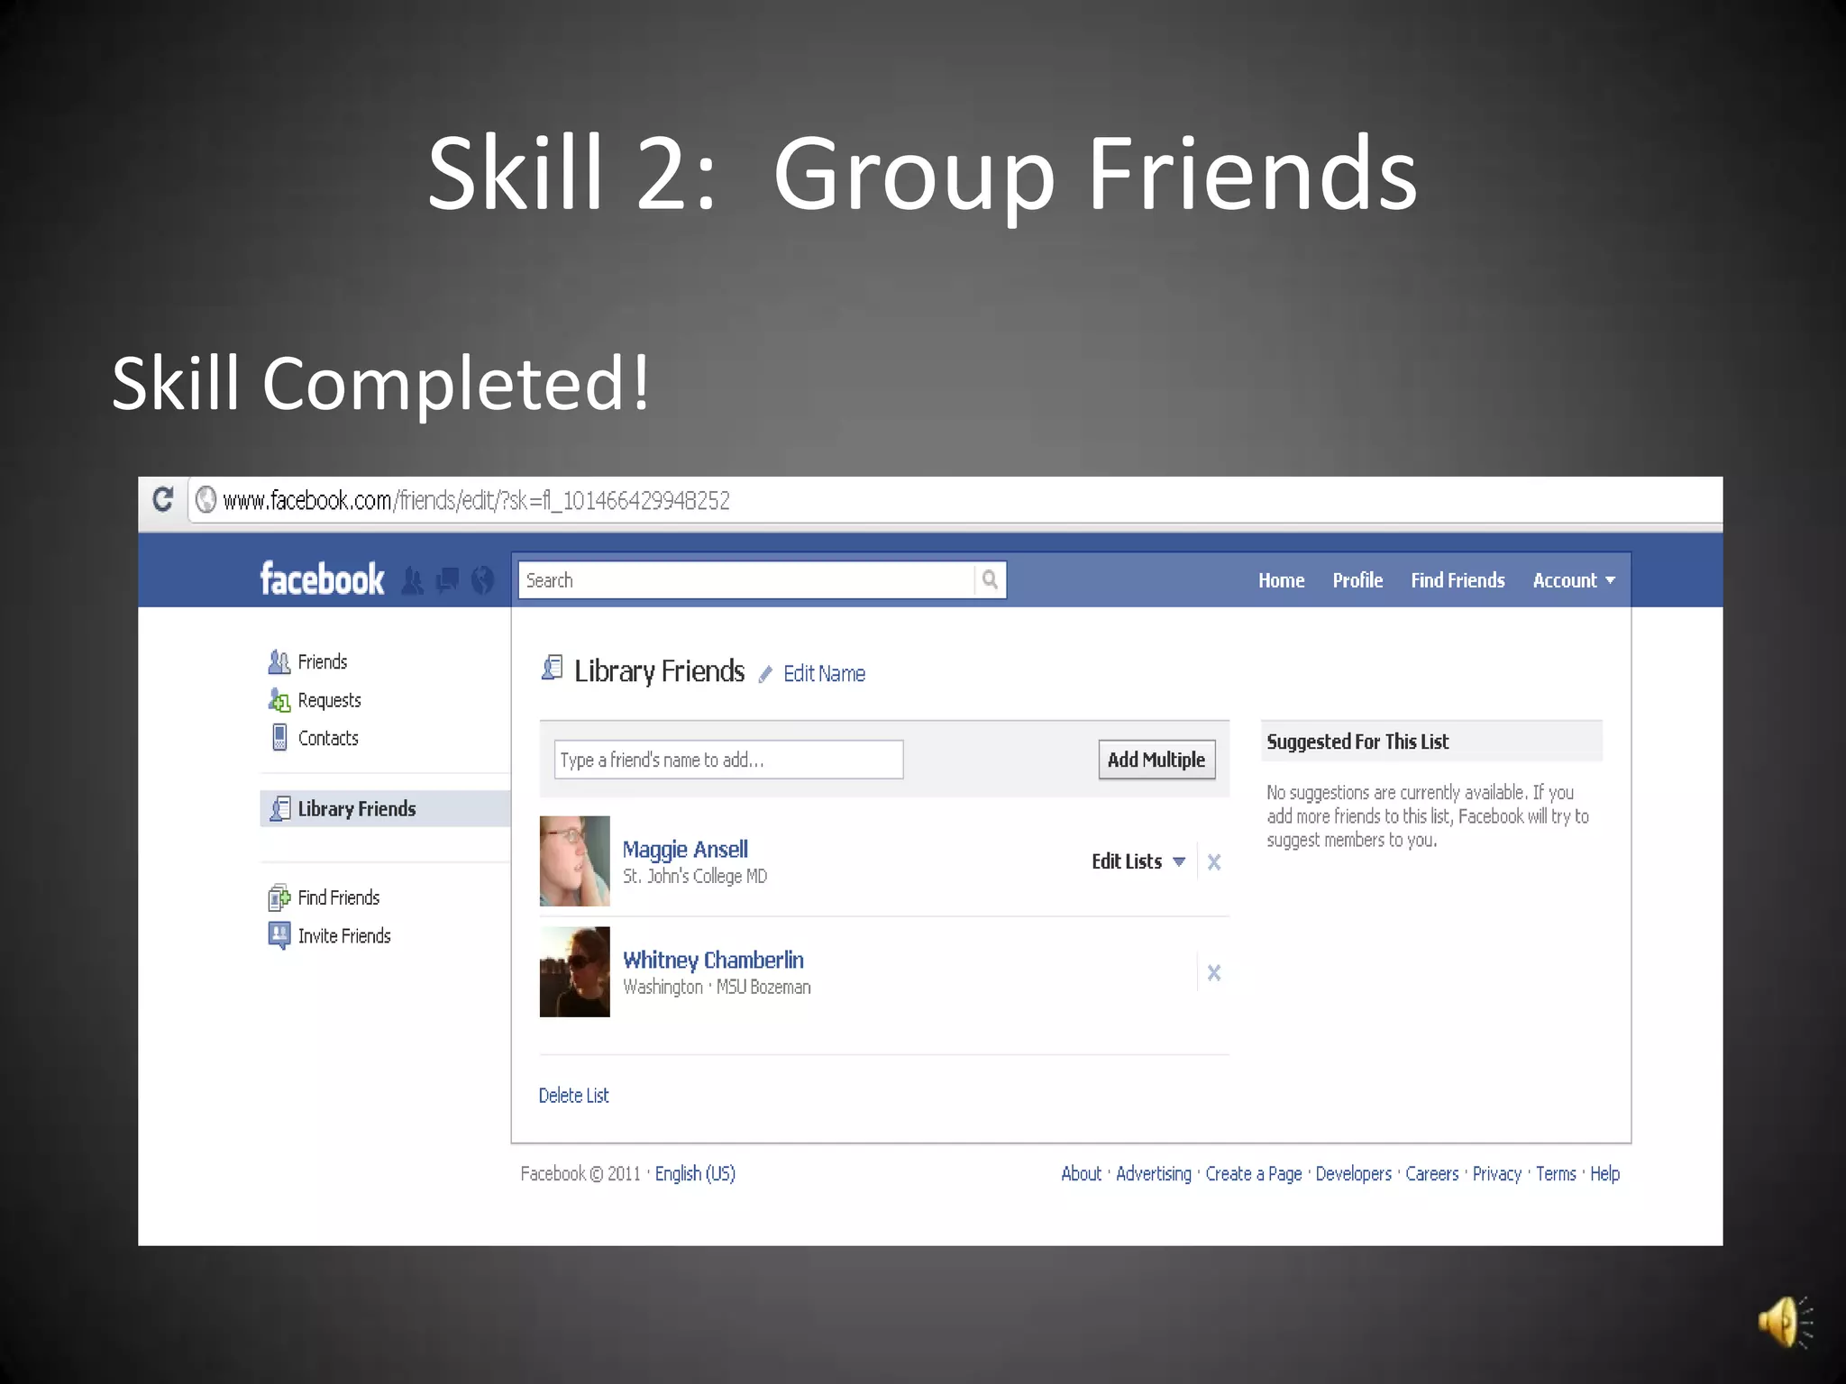Click the Find Friends sidebar icon

pos(279,897)
